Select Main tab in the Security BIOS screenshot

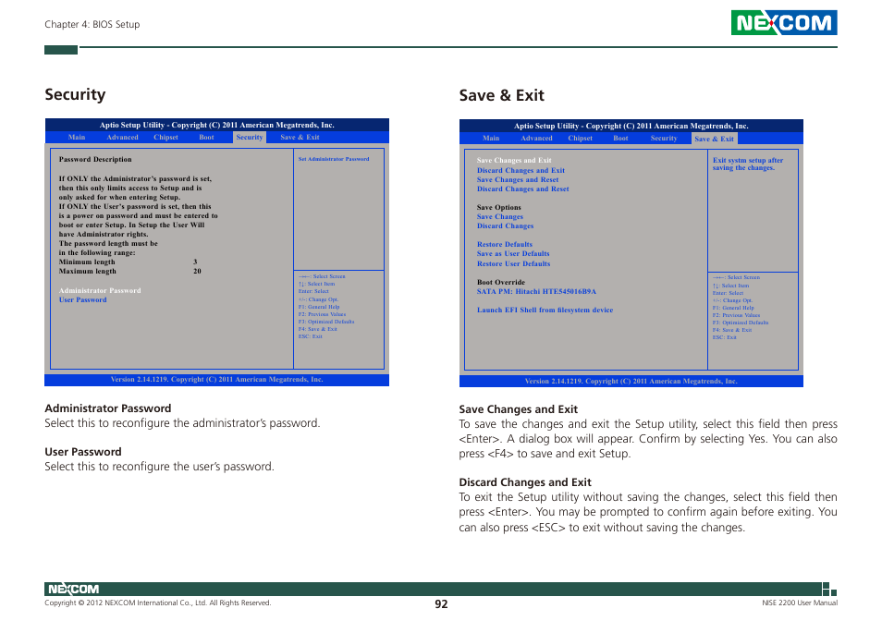[77, 137]
